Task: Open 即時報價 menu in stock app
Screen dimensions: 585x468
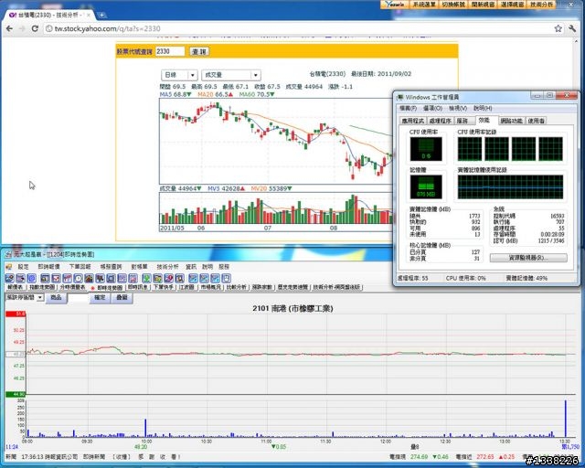Action: [48, 267]
